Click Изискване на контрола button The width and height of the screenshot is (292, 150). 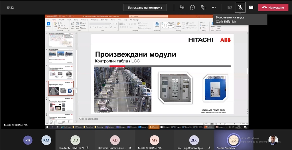coord(145,7)
